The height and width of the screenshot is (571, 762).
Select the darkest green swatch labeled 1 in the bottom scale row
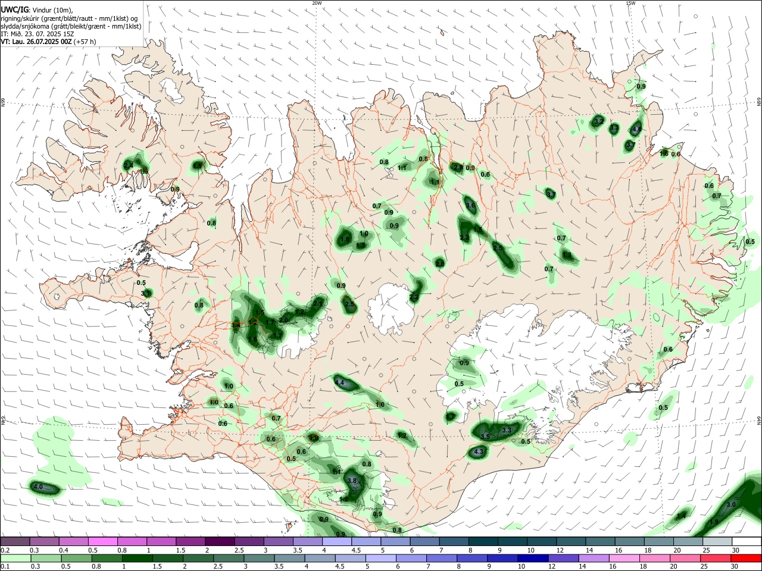point(138,558)
